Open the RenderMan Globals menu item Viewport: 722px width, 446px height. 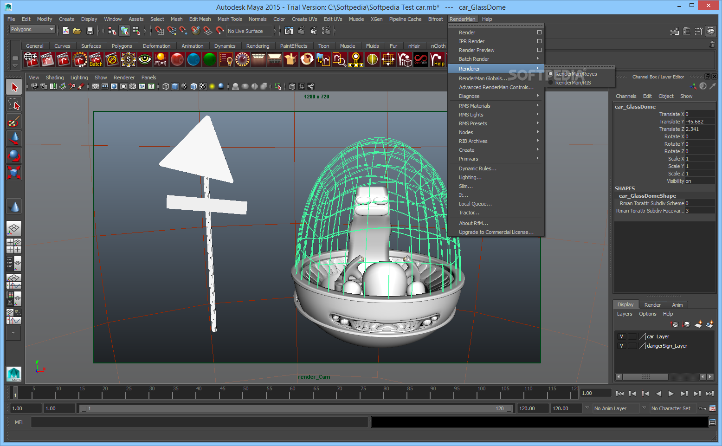[495, 78]
